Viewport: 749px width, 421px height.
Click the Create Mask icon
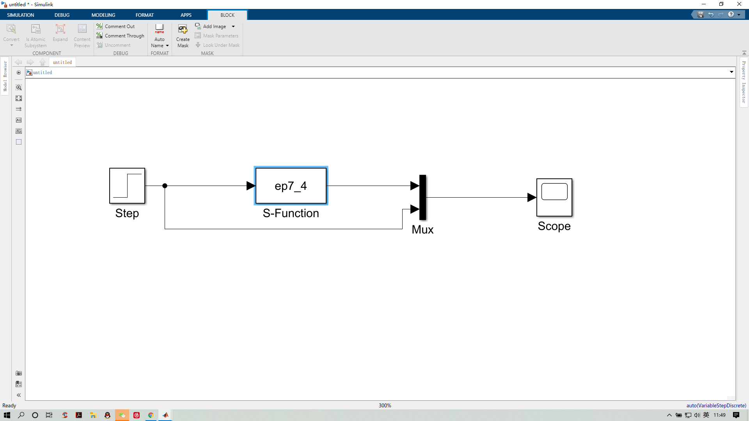pyautogui.click(x=183, y=34)
